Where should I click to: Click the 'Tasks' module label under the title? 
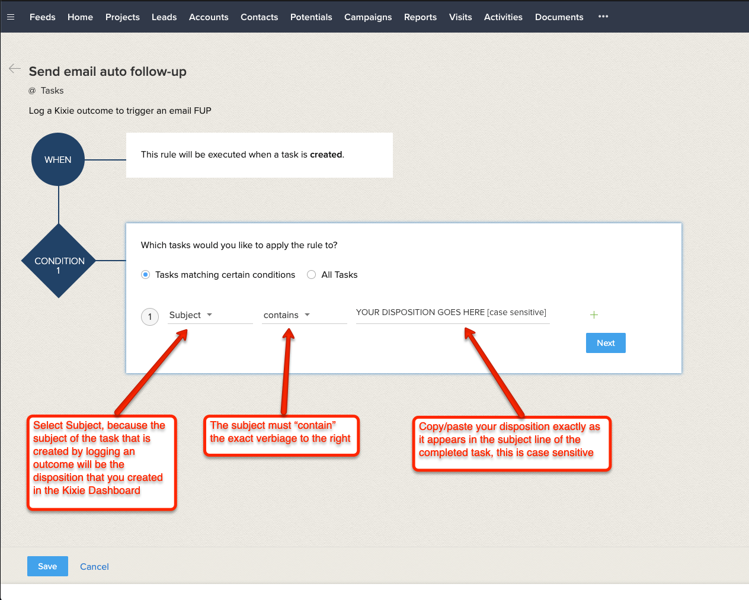(x=52, y=91)
